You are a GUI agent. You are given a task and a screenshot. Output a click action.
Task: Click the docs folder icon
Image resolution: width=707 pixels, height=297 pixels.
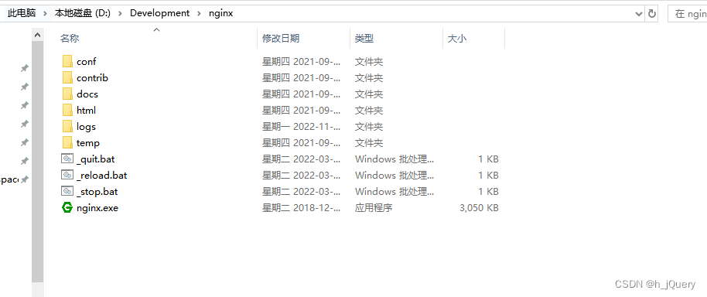67,94
